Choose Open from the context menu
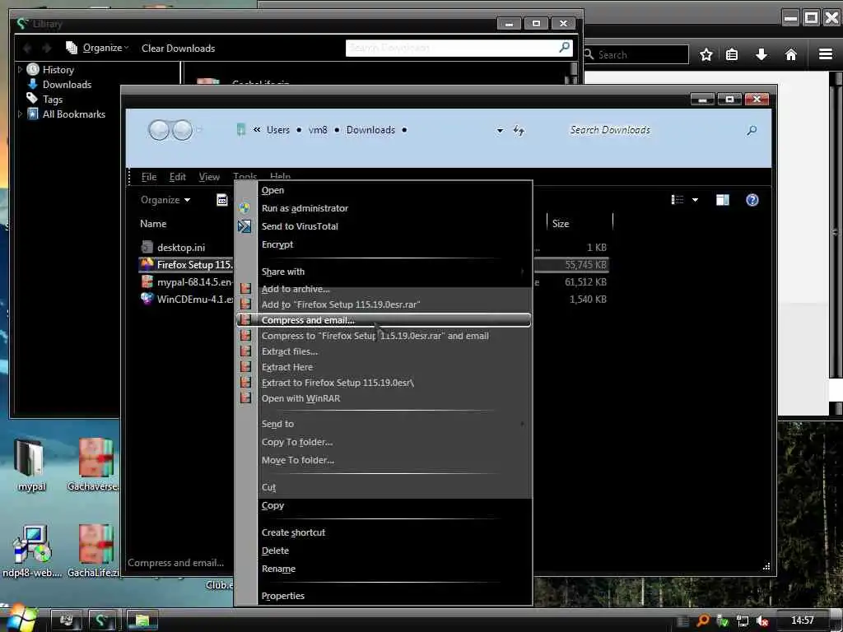The image size is (843, 632). click(272, 190)
